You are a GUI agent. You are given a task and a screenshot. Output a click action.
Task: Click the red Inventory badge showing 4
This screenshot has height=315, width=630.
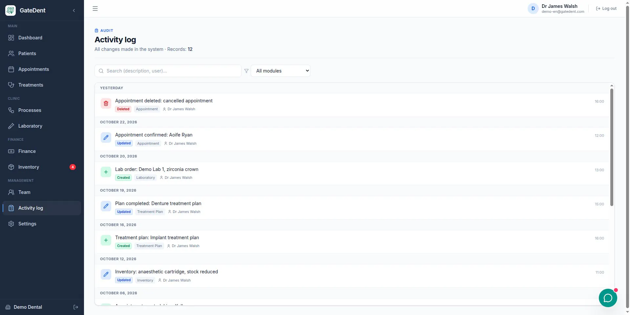point(73,167)
